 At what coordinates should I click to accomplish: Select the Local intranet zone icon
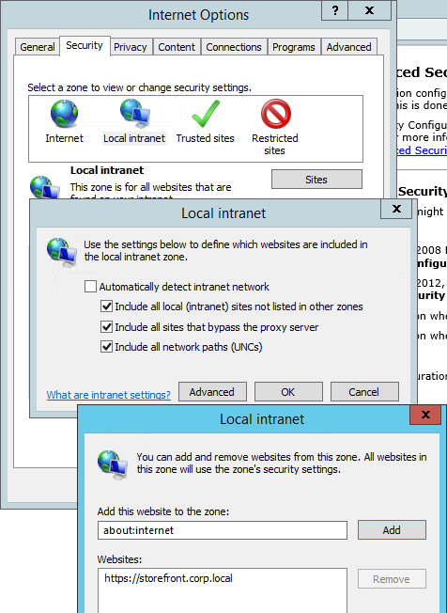[x=134, y=114]
